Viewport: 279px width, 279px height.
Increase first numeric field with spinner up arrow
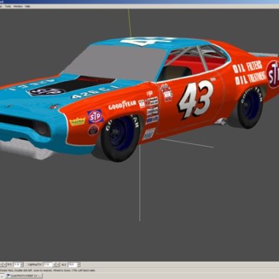(x=22, y=263)
